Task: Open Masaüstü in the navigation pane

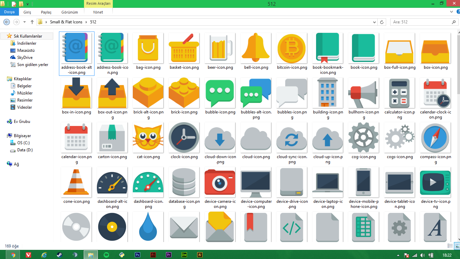Action: coord(26,50)
